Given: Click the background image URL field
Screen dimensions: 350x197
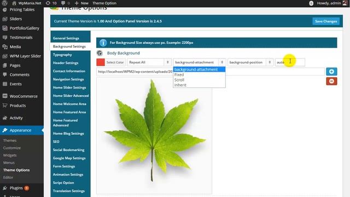Looking at the screenshot, I should click(x=211, y=72).
